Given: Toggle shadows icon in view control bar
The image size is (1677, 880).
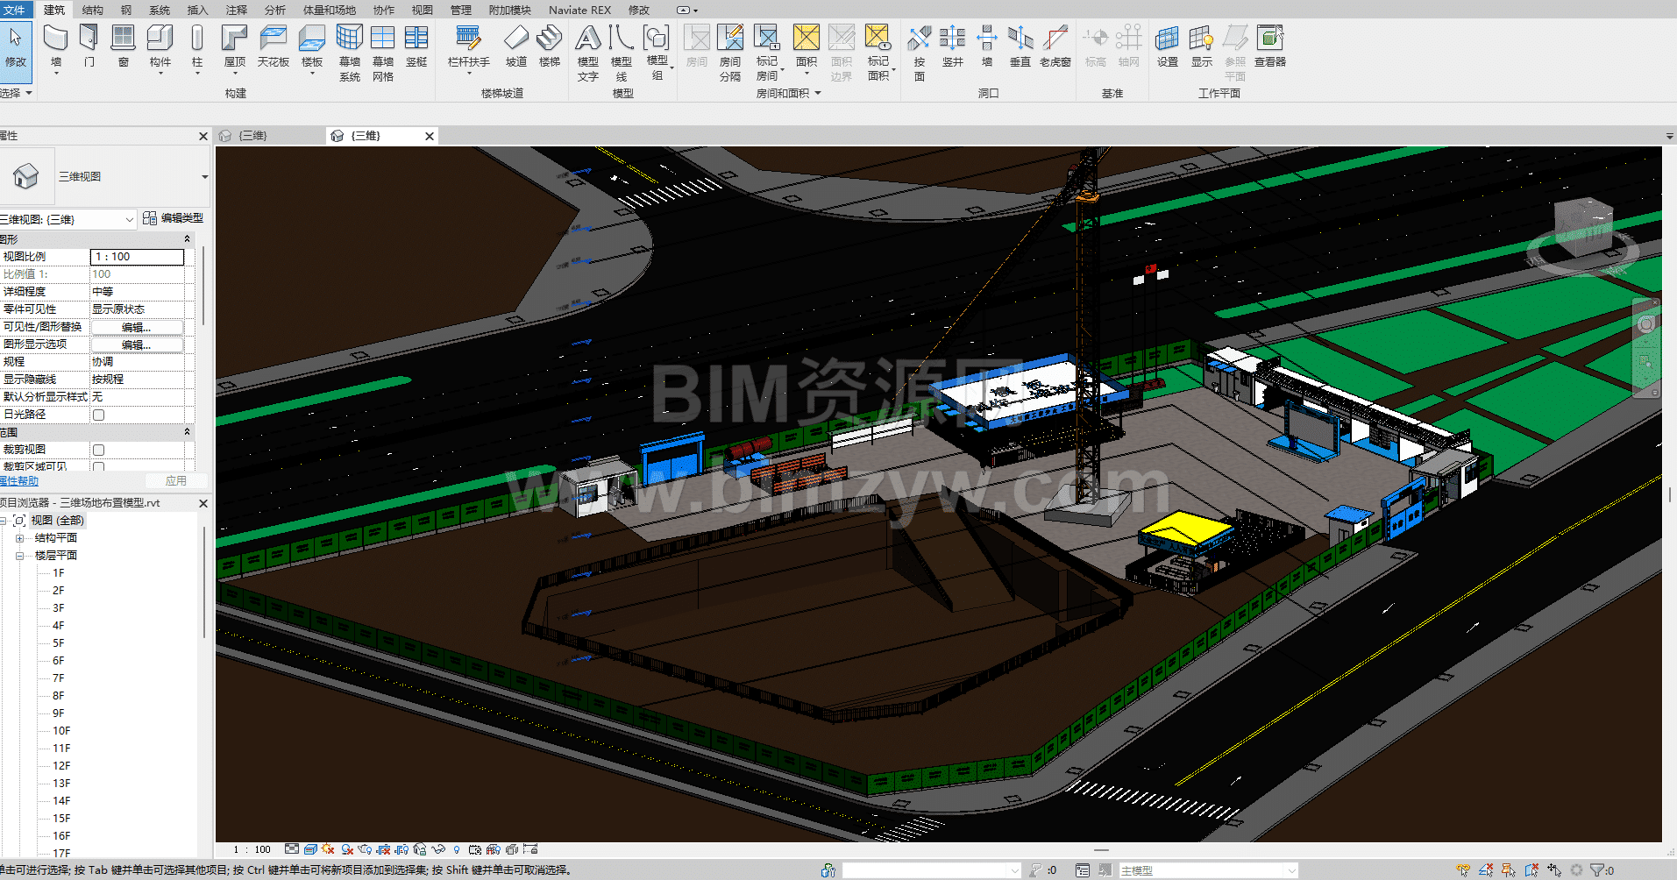Looking at the screenshot, I should click(x=347, y=849).
